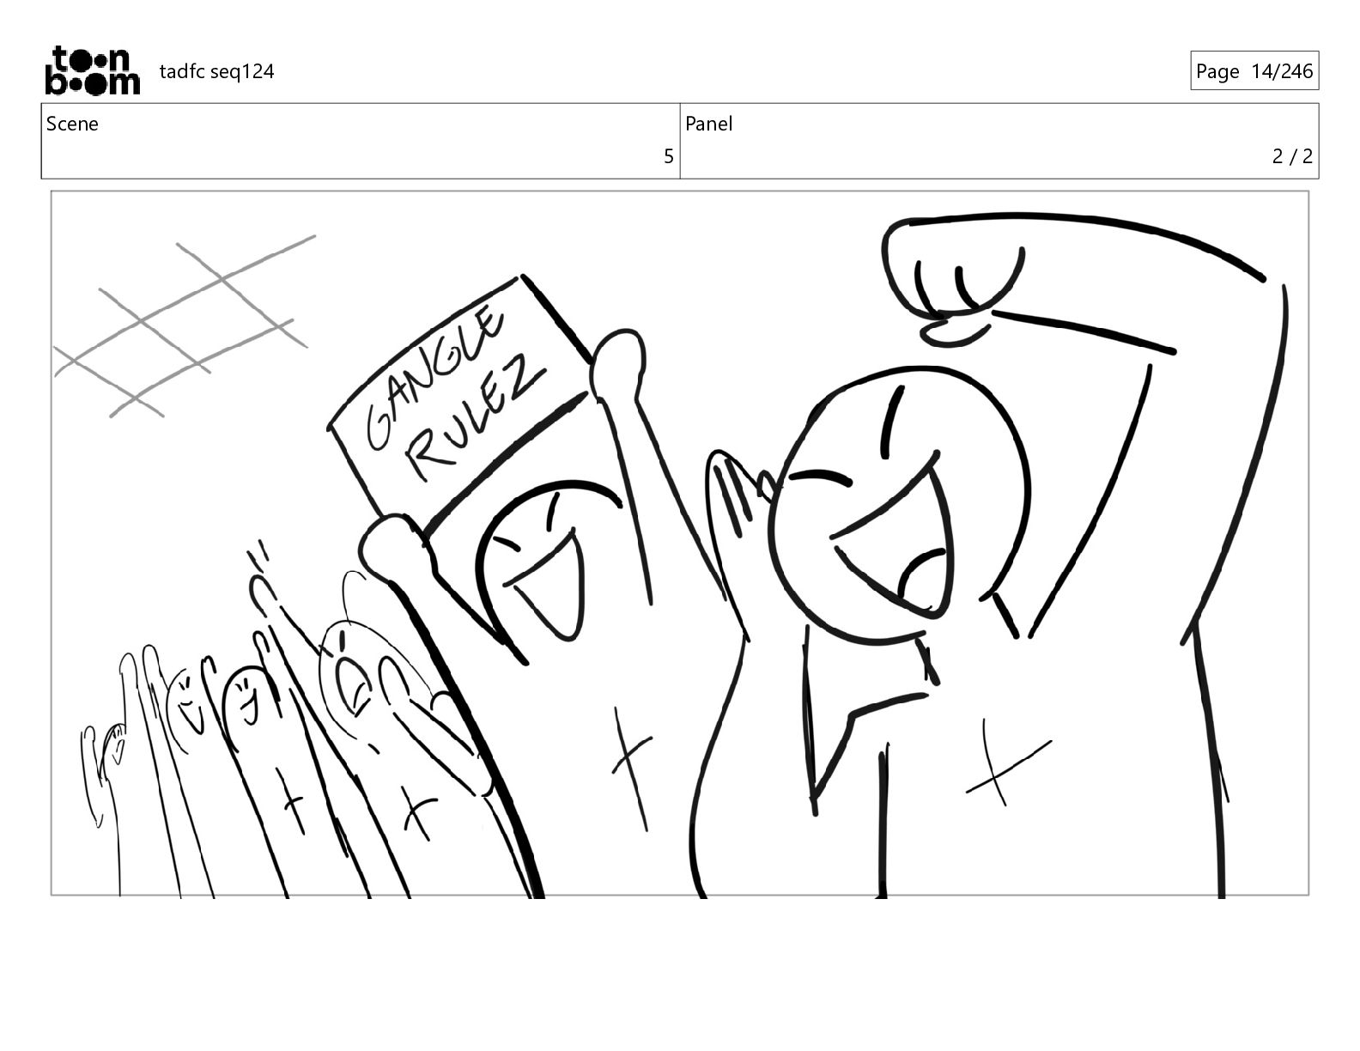This screenshot has width=1360, height=1051.
Task: Click the 'Page 14/246' page indicator
Action: pyautogui.click(x=1254, y=71)
